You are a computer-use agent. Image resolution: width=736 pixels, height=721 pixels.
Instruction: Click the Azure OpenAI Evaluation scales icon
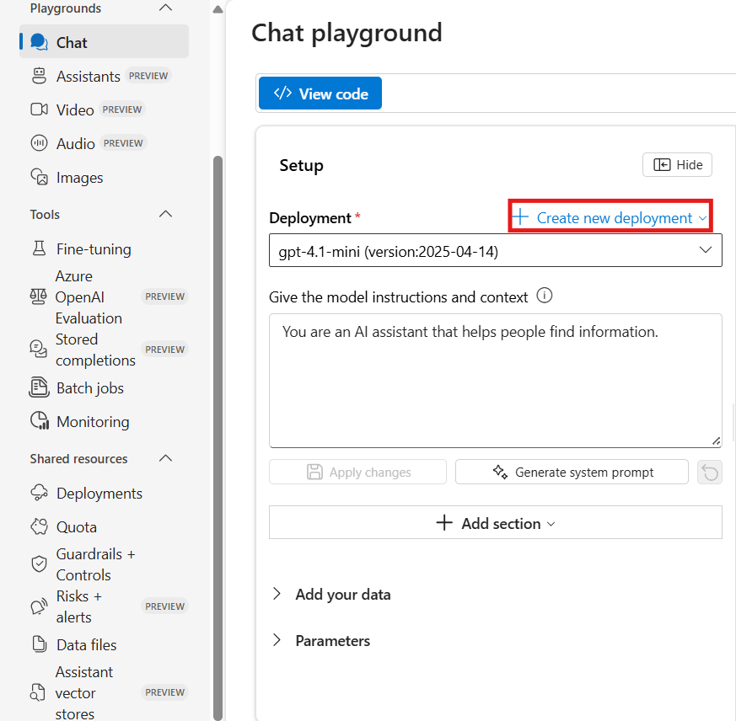[38, 296]
